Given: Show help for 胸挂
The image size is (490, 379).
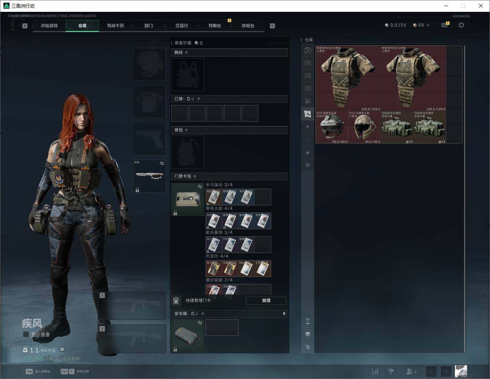Looking at the screenshot, I should 187,53.
